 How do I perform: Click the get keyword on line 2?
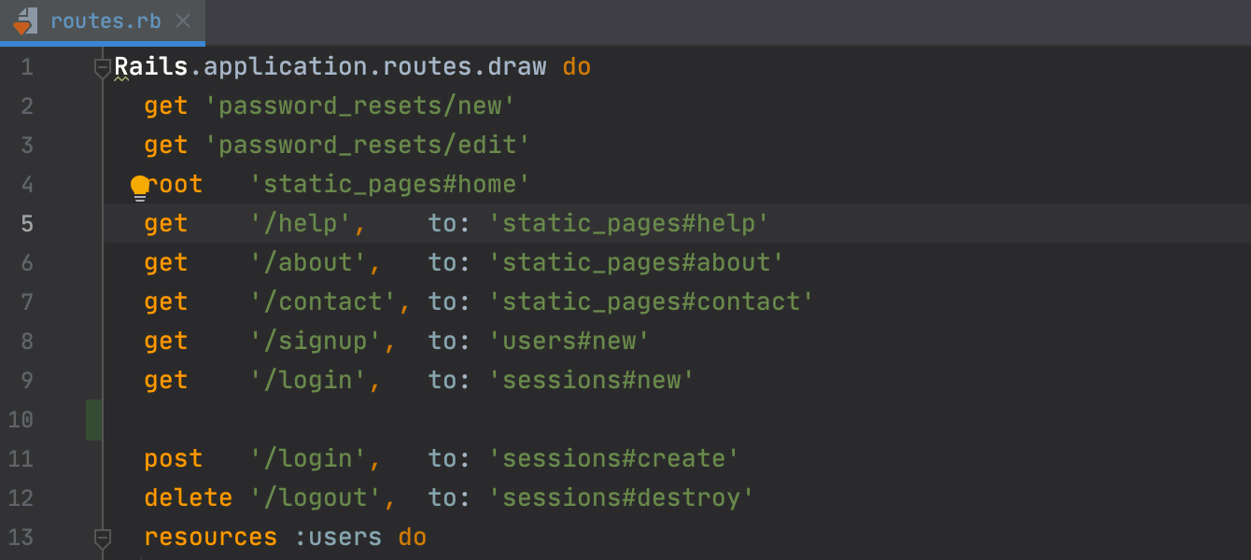[x=166, y=106]
